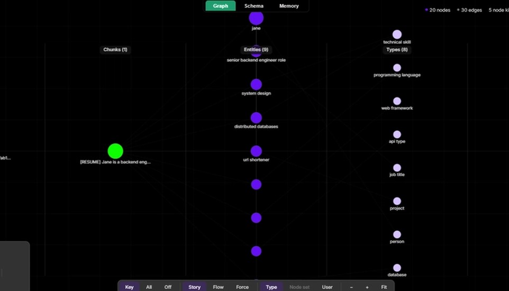
Task: Set labels to All
Action: tap(149, 287)
